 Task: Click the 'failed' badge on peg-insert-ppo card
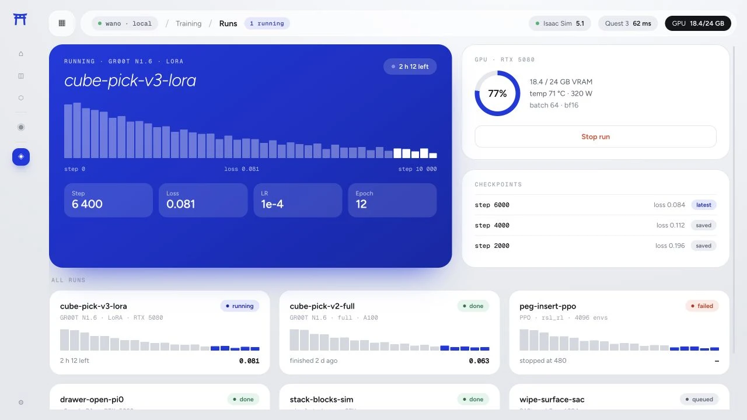[x=702, y=306]
